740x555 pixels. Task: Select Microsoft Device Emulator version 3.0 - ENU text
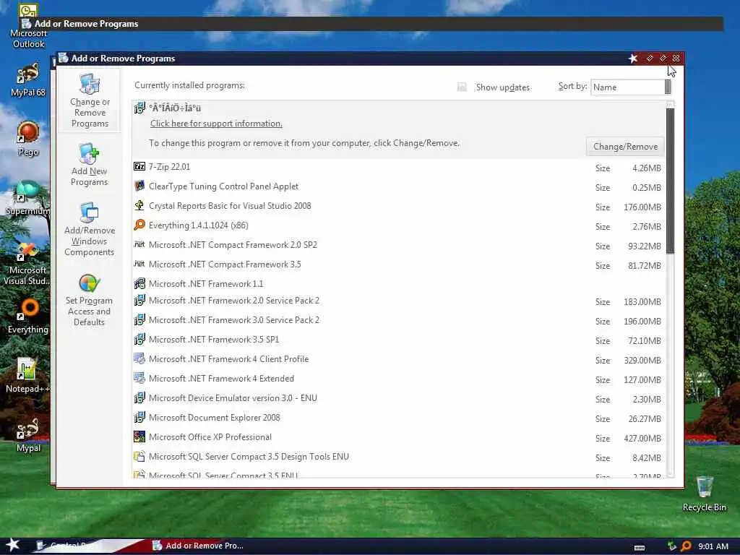click(x=233, y=398)
